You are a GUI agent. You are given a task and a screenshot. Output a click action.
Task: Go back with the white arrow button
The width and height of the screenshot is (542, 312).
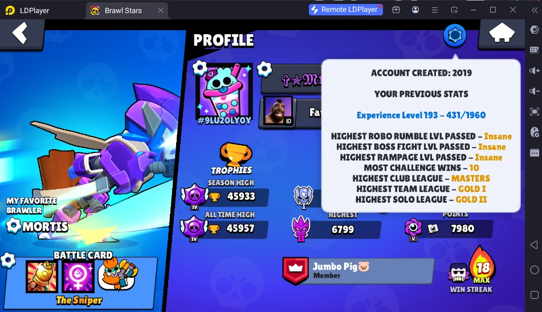click(x=20, y=34)
